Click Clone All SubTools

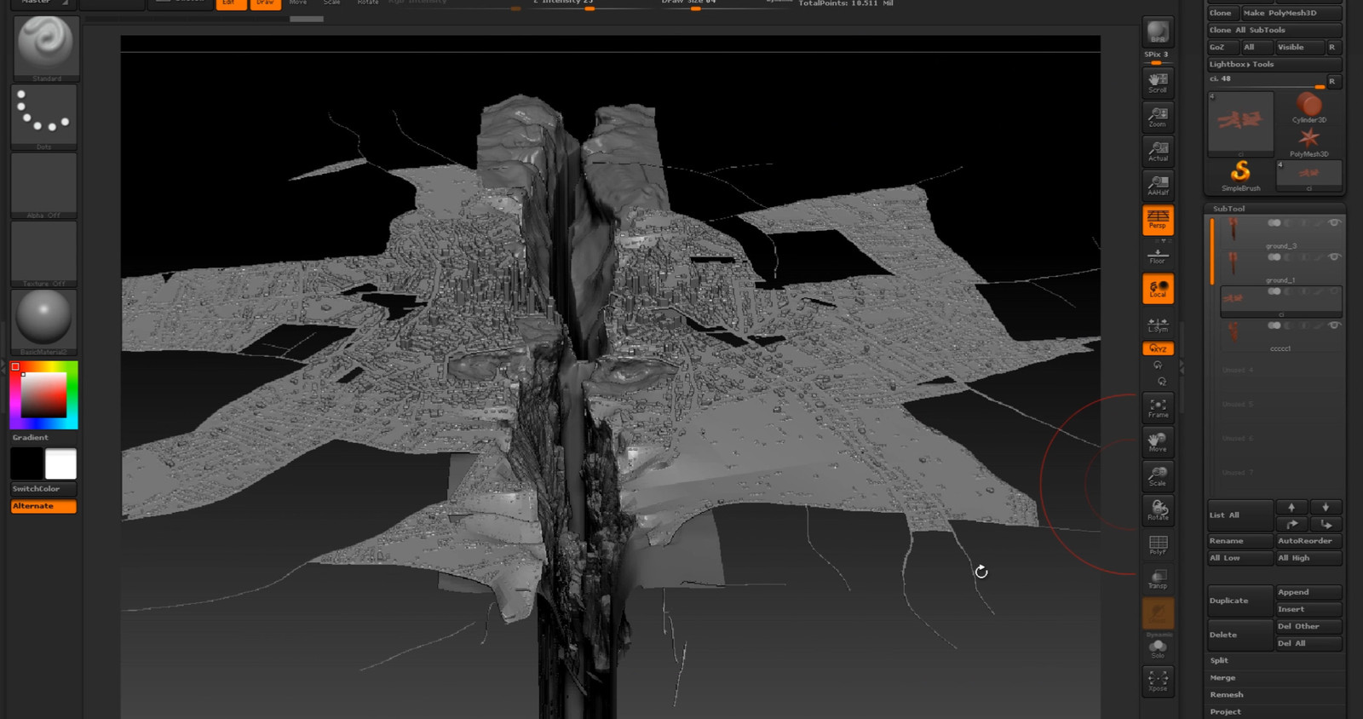pos(1274,30)
